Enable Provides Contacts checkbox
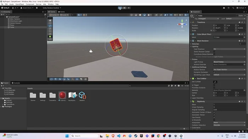Image resolution: width=248 pixels, height=139 pixels. [214, 88]
